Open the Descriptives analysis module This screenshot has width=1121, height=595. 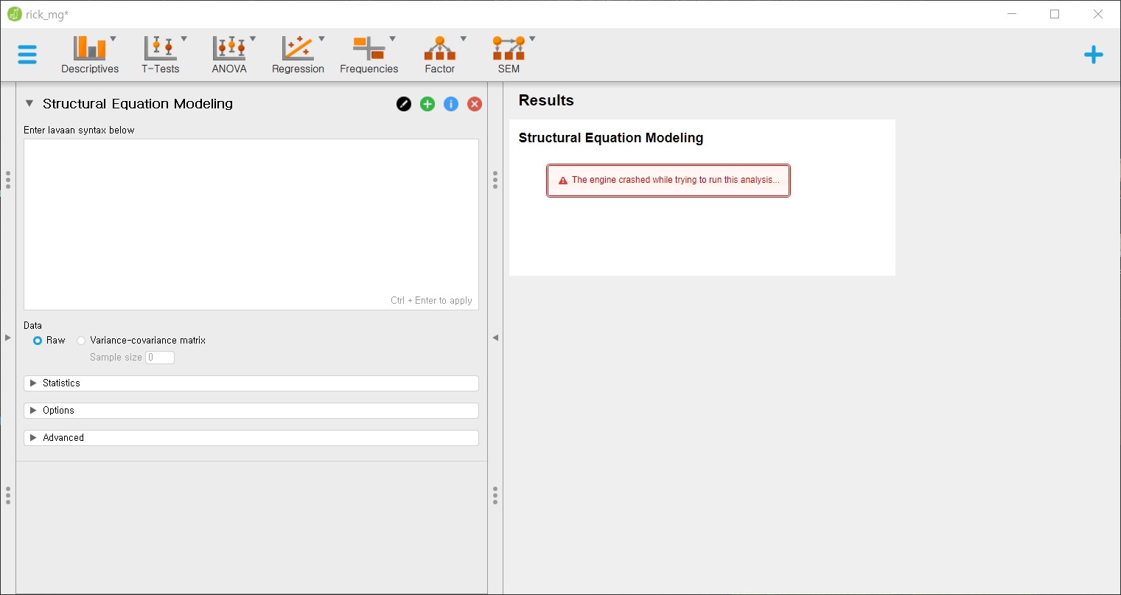pyautogui.click(x=88, y=54)
